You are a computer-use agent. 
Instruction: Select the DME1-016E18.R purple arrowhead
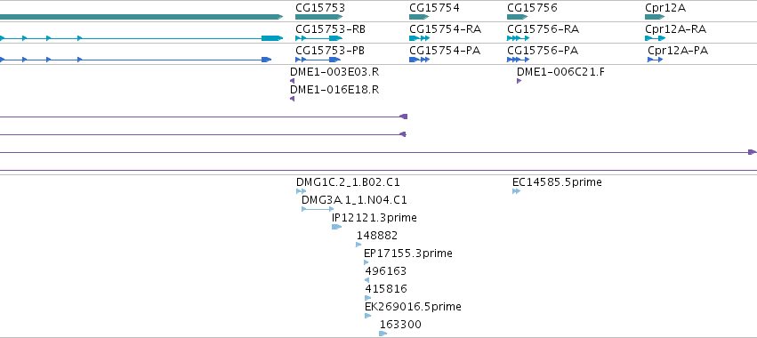pyautogui.click(x=292, y=99)
